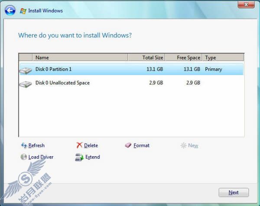Image resolution: width=260 pixels, height=206 pixels.
Task: Click the Extend drive icon
Action: pyautogui.click(x=79, y=157)
